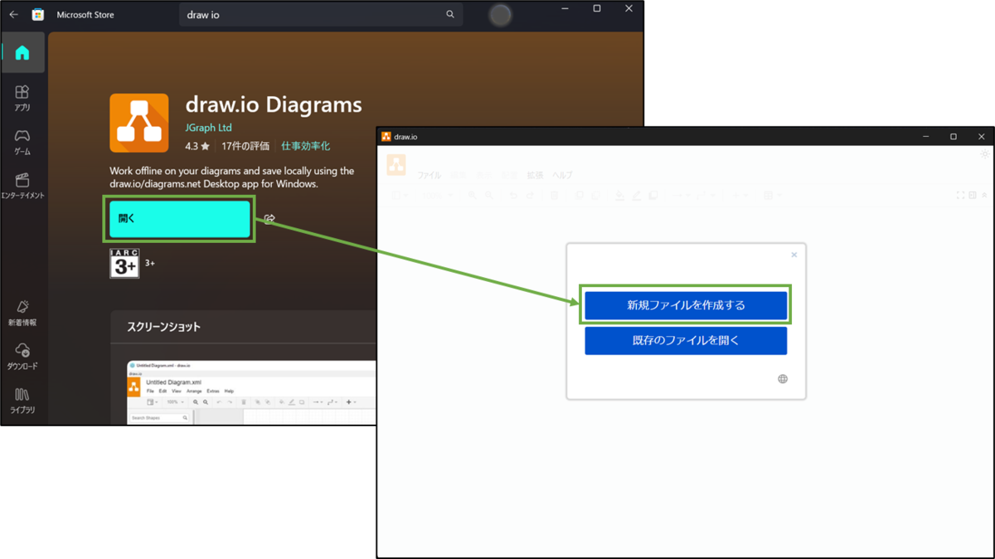
Task: Collapse the toolbar with the double chevron icon
Action: point(984,195)
